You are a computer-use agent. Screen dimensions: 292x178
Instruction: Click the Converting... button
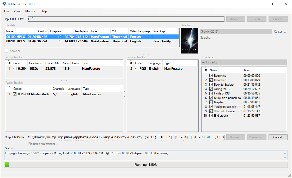click(257, 137)
